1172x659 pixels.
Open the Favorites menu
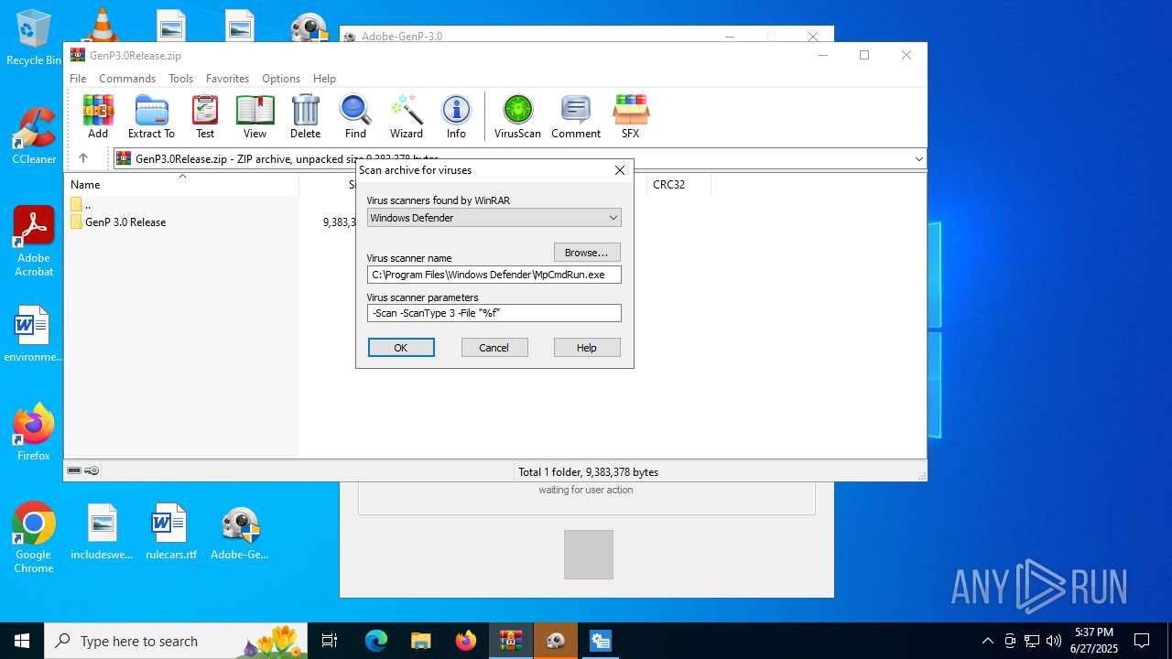227,79
